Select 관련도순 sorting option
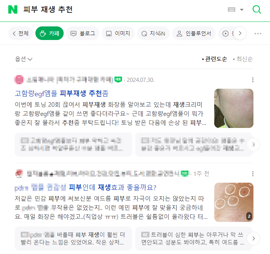The width and height of the screenshot is (270, 254). tap(215, 59)
